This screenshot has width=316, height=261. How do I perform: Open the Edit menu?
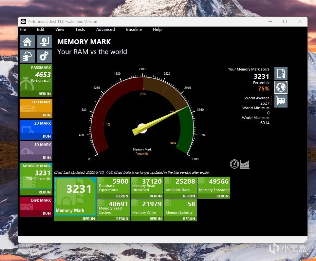(x=41, y=30)
